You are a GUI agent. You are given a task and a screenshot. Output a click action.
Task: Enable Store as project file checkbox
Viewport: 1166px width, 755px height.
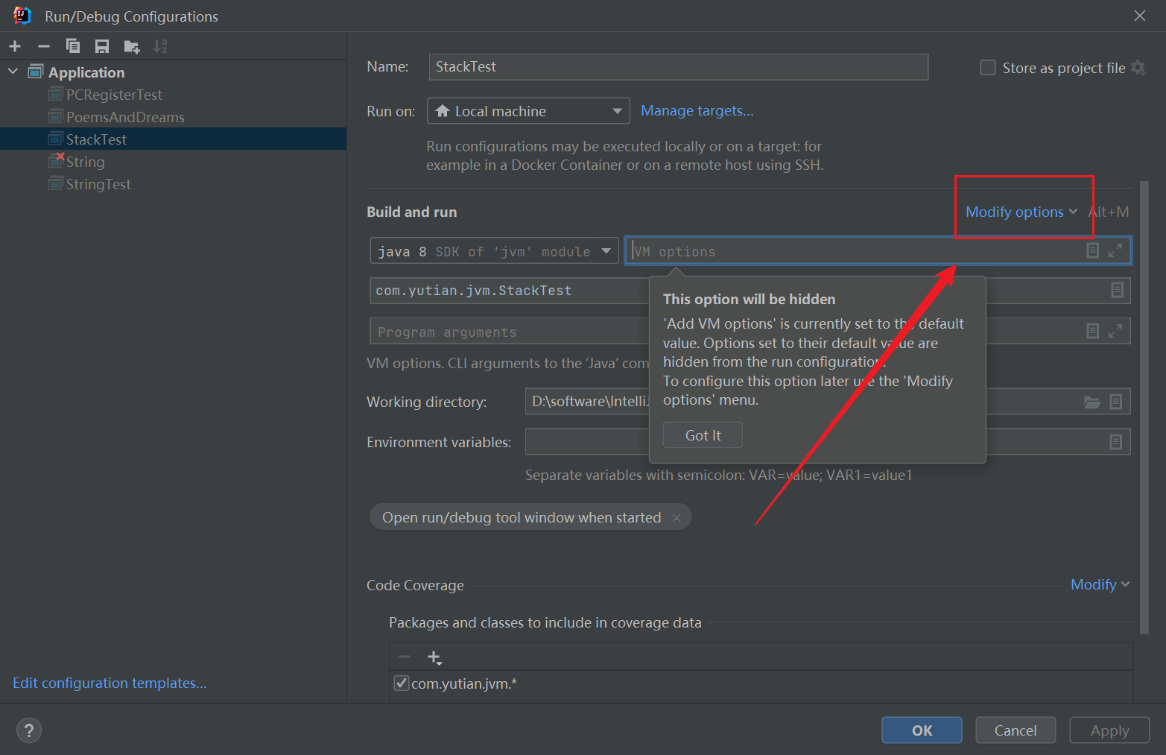[x=988, y=68]
